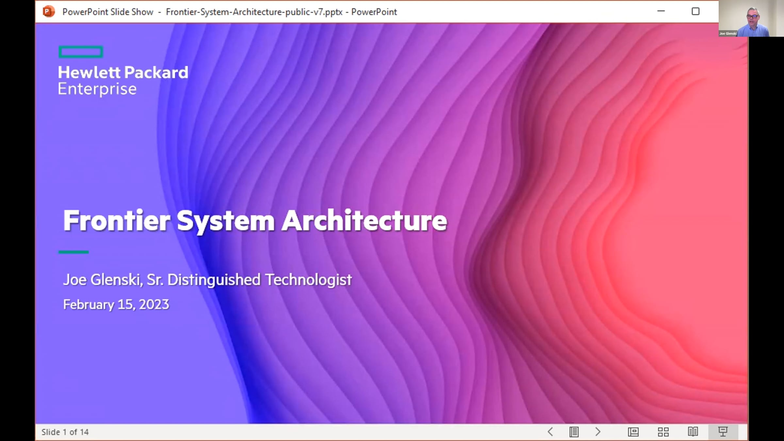
Task: Click the Hewlett Packard Enterprise logo
Action: (x=123, y=71)
